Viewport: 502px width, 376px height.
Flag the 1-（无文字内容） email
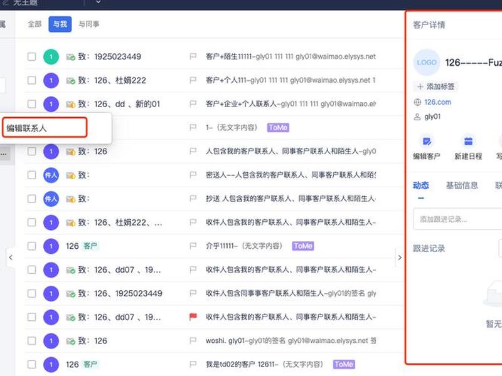[x=193, y=127]
